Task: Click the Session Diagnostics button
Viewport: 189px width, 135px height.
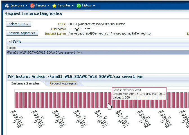Action: coord(22,33)
